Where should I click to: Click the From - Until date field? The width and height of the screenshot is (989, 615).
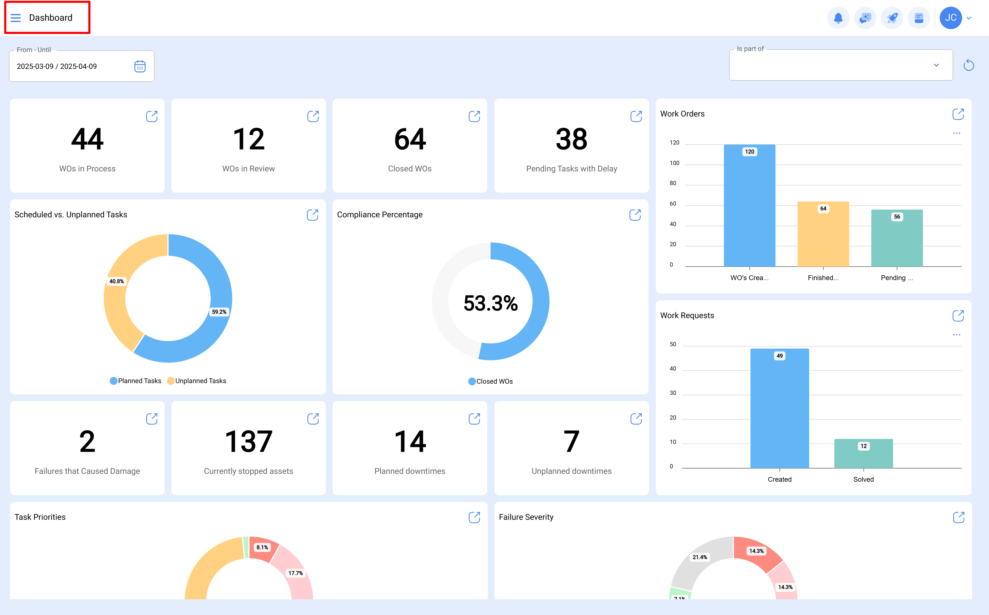click(82, 66)
